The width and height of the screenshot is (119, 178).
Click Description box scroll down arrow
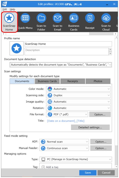(110, 54)
